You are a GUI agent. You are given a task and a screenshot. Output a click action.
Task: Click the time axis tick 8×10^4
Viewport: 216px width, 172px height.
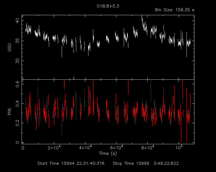coord(148,147)
